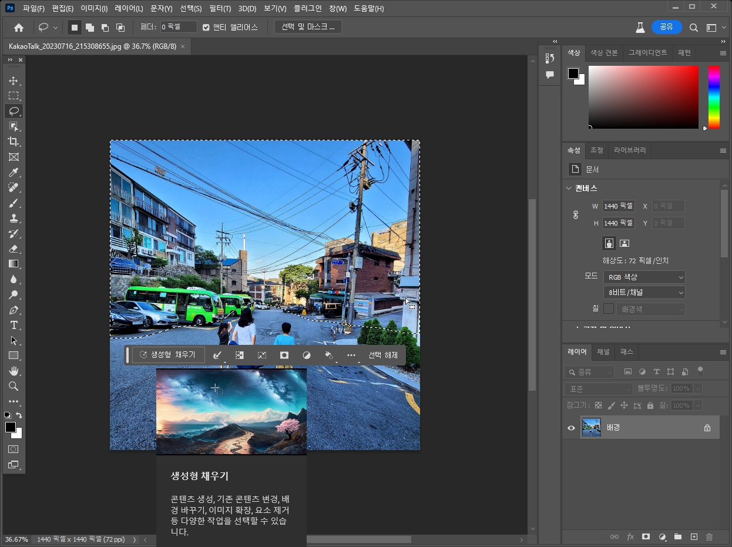Open the 모드 RGB 색상 dropdown
This screenshot has width=732, height=547.
pyautogui.click(x=644, y=277)
